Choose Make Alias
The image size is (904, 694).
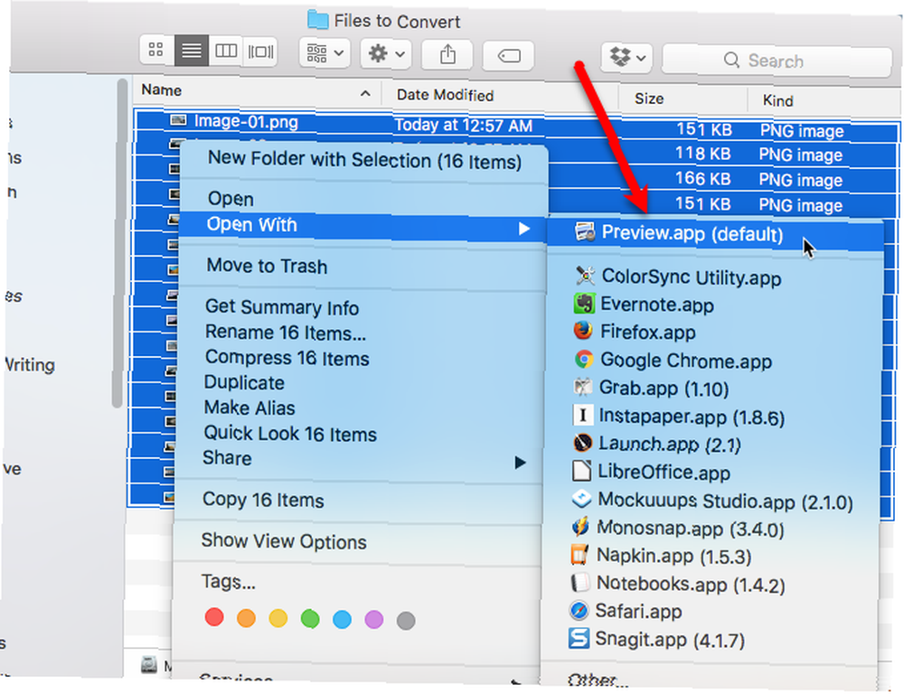coord(250,408)
